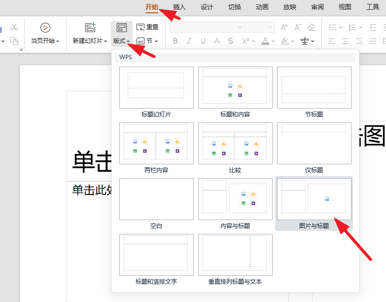The width and height of the screenshot is (386, 302).
Task: Click the 版式 layout icon
Action: (122, 28)
